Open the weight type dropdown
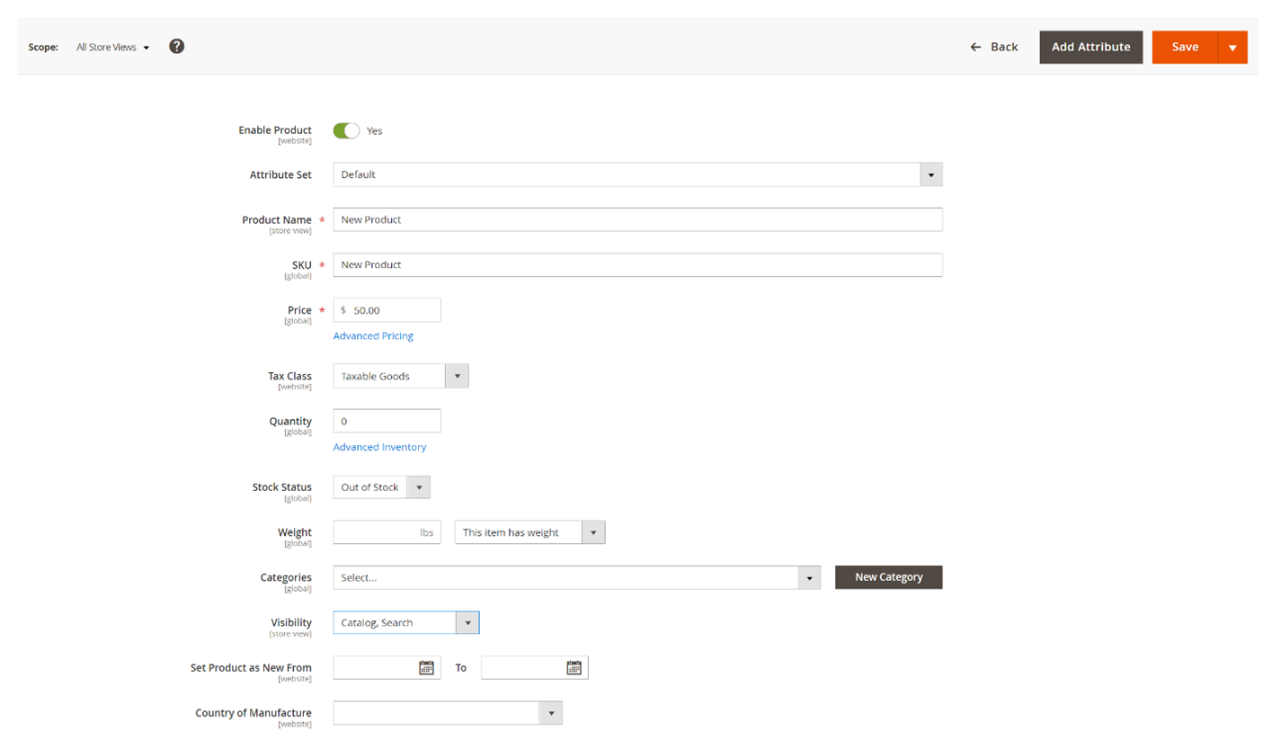Screen dimensions: 1272x749 pyautogui.click(x=592, y=532)
